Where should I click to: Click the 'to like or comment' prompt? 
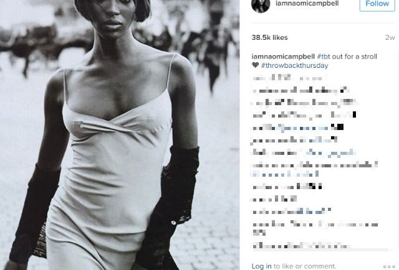tap(305, 266)
